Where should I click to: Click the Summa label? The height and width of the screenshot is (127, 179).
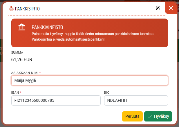[x=17, y=52]
